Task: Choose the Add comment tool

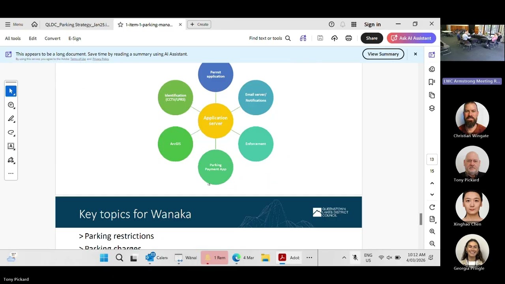Action: tap(11, 105)
